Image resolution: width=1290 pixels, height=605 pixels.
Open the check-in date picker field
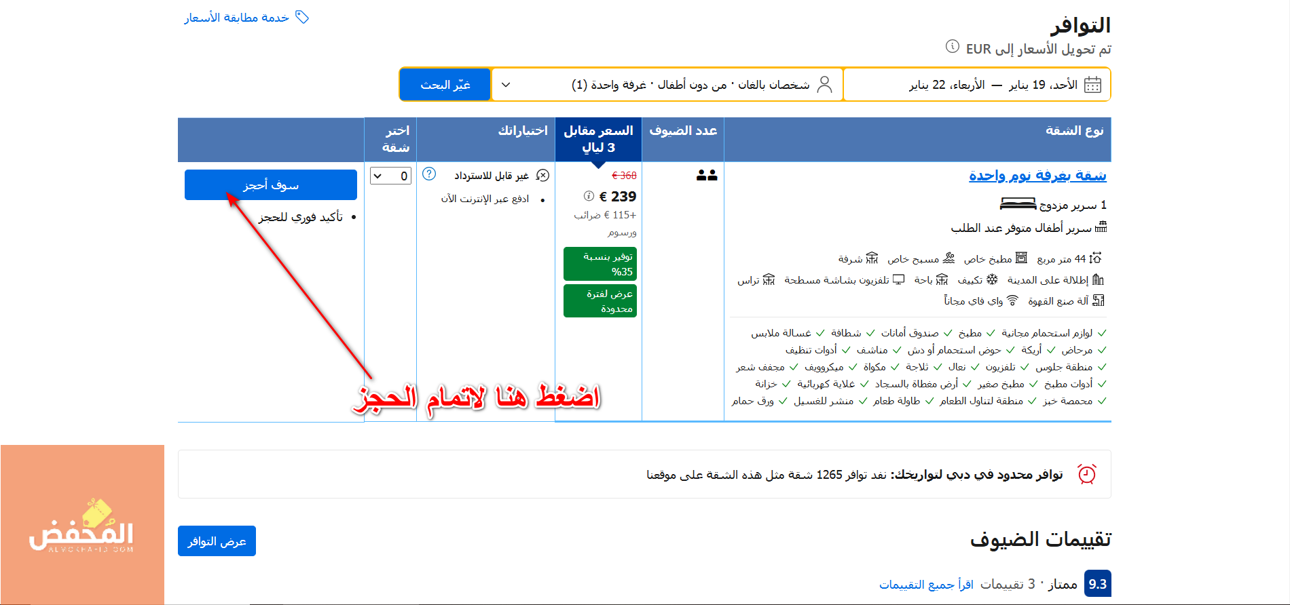click(x=976, y=85)
